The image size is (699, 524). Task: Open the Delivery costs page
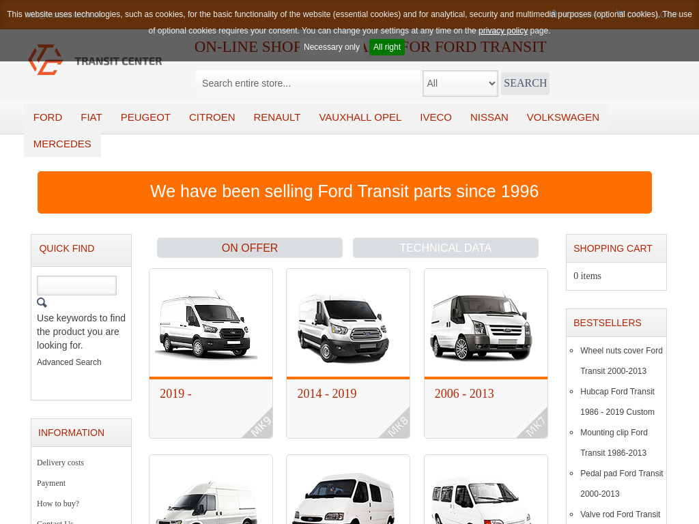pos(60,463)
